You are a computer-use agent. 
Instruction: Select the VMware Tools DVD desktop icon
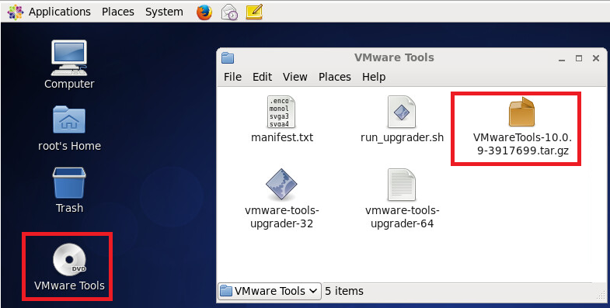(69, 259)
